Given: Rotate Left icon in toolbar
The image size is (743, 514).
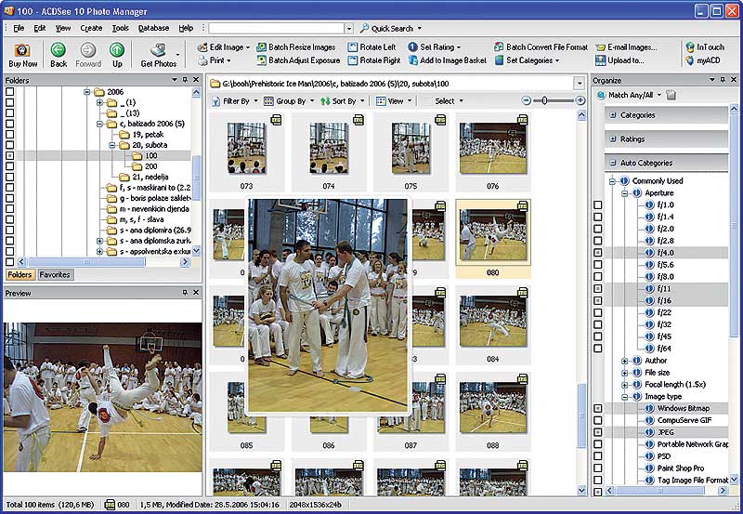Looking at the screenshot, I should pyautogui.click(x=353, y=47).
